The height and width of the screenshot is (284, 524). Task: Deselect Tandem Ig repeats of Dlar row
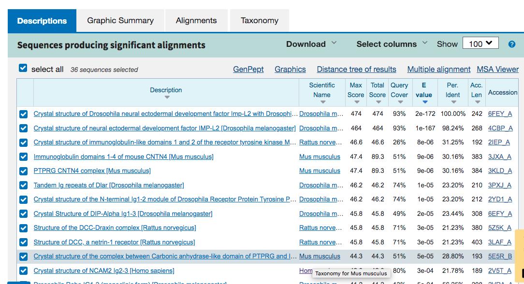[23, 185]
